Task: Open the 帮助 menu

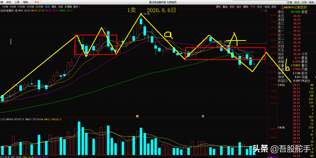Action: [25, 2]
